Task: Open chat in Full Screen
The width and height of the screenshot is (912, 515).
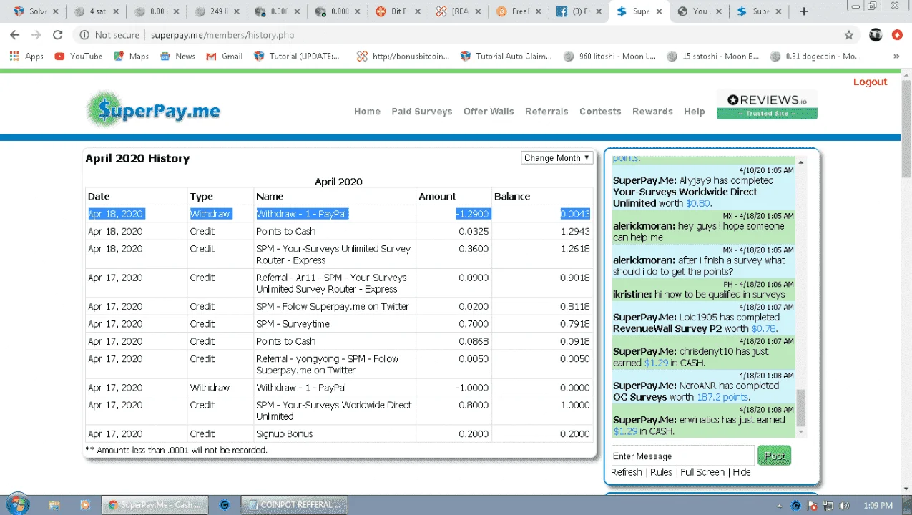Action: [702, 472]
